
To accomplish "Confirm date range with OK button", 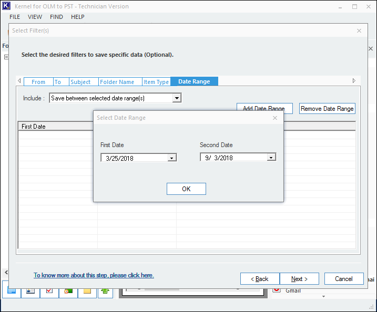I will [x=186, y=189].
